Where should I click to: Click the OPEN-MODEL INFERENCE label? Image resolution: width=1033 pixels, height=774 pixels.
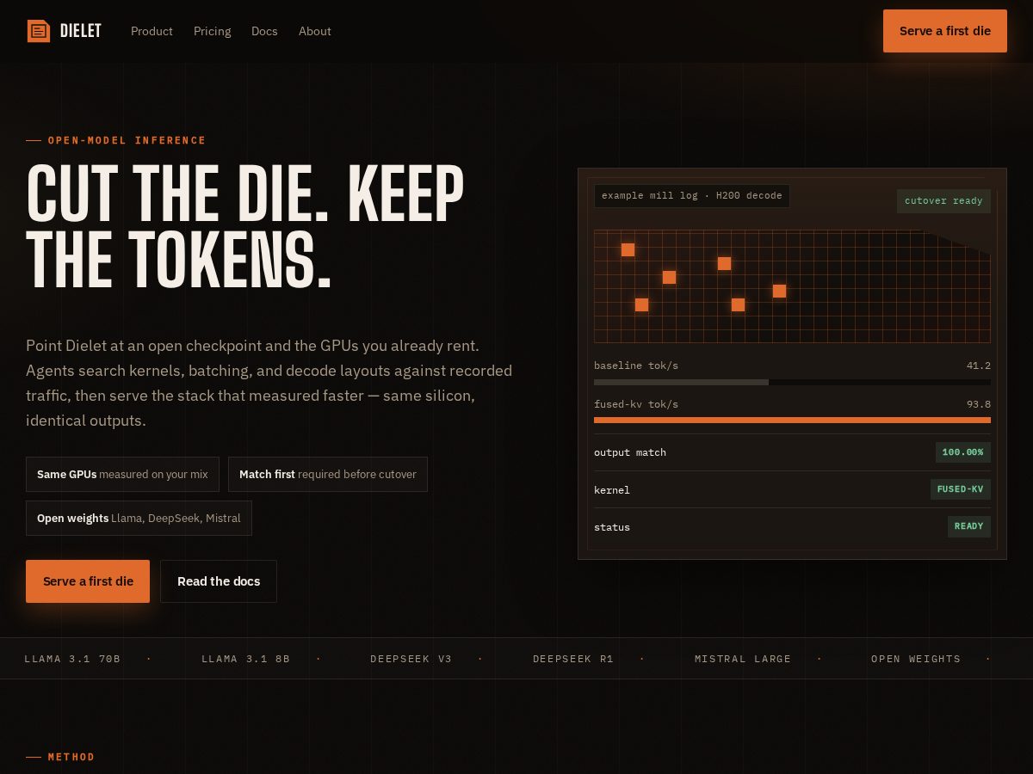point(127,140)
